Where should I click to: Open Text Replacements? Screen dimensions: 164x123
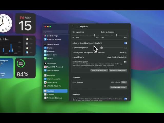[118, 87]
